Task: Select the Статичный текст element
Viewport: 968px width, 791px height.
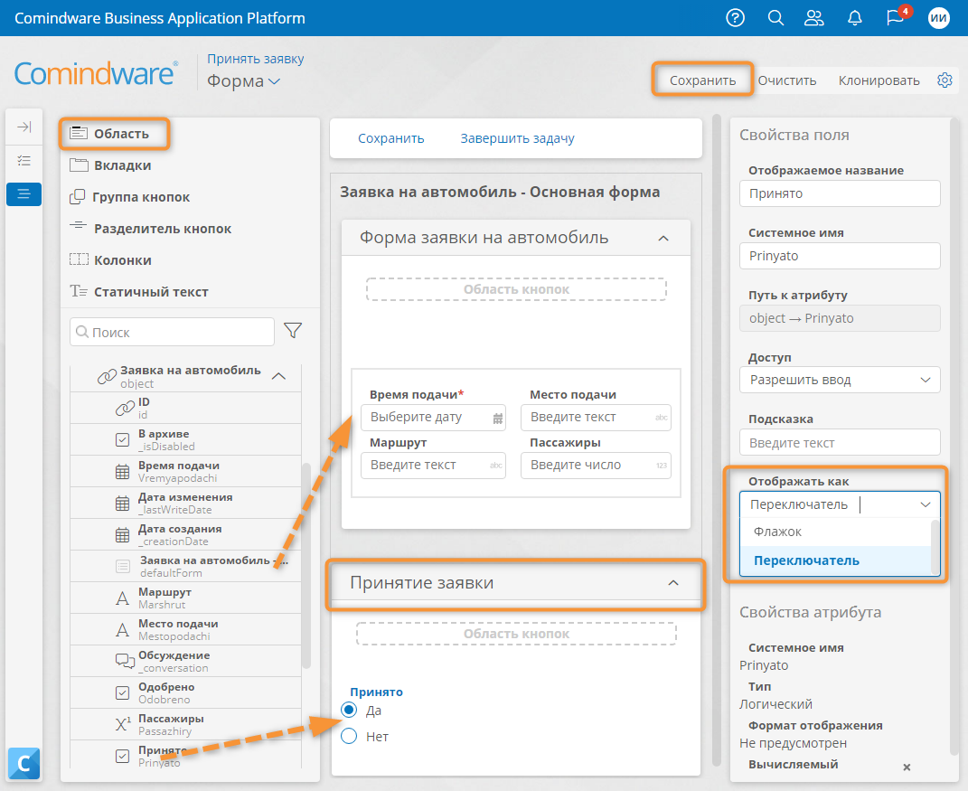Action: [x=138, y=291]
